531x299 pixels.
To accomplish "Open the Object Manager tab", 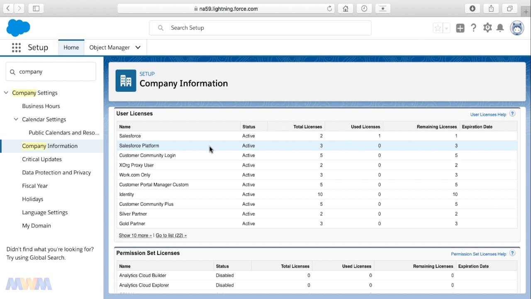I will pyautogui.click(x=110, y=47).
